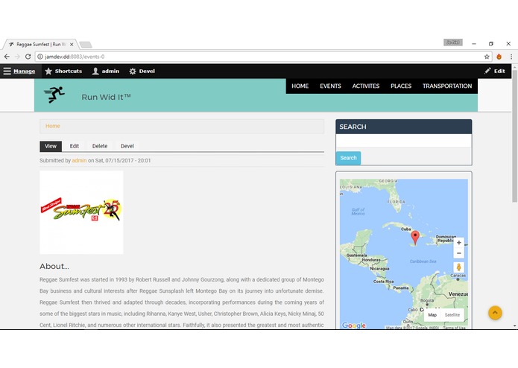The width and height of the screenshot is (518, 368).
Task: Open the admin user menu
Action: [x=106, y=71]
